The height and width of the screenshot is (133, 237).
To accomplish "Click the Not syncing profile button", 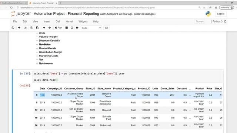I will (226, 7).
